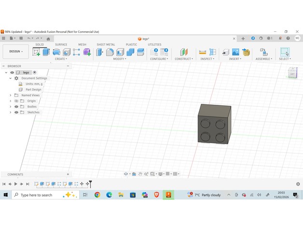Select the Insert Mesh tool
This screenshot has width=303, height=228.
pos(246,52)
